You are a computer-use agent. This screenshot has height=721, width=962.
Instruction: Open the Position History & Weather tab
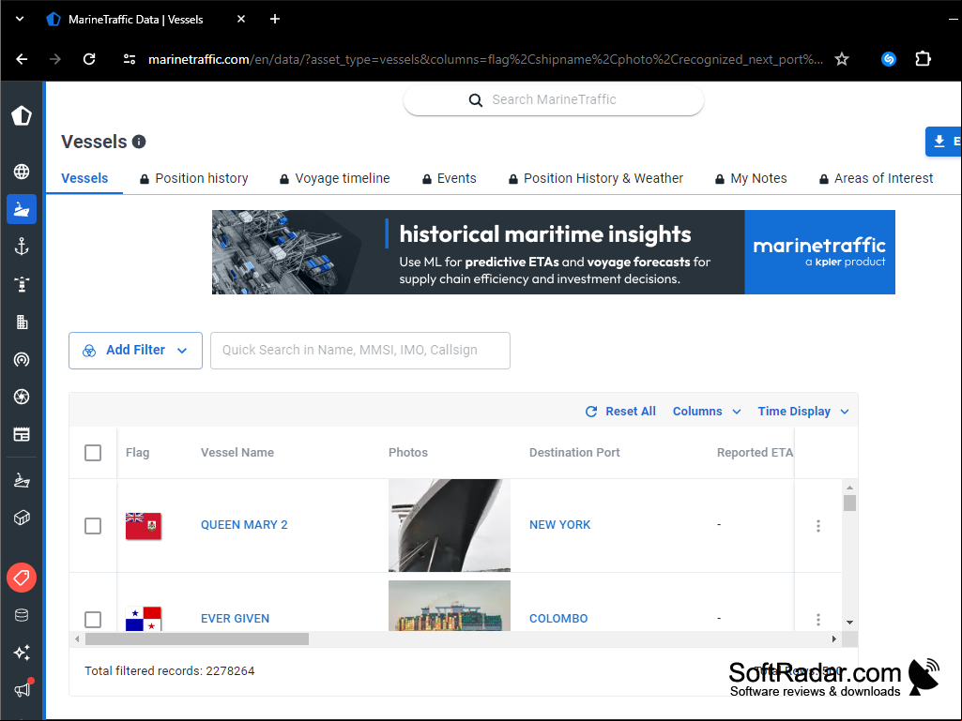coord(596,178)
